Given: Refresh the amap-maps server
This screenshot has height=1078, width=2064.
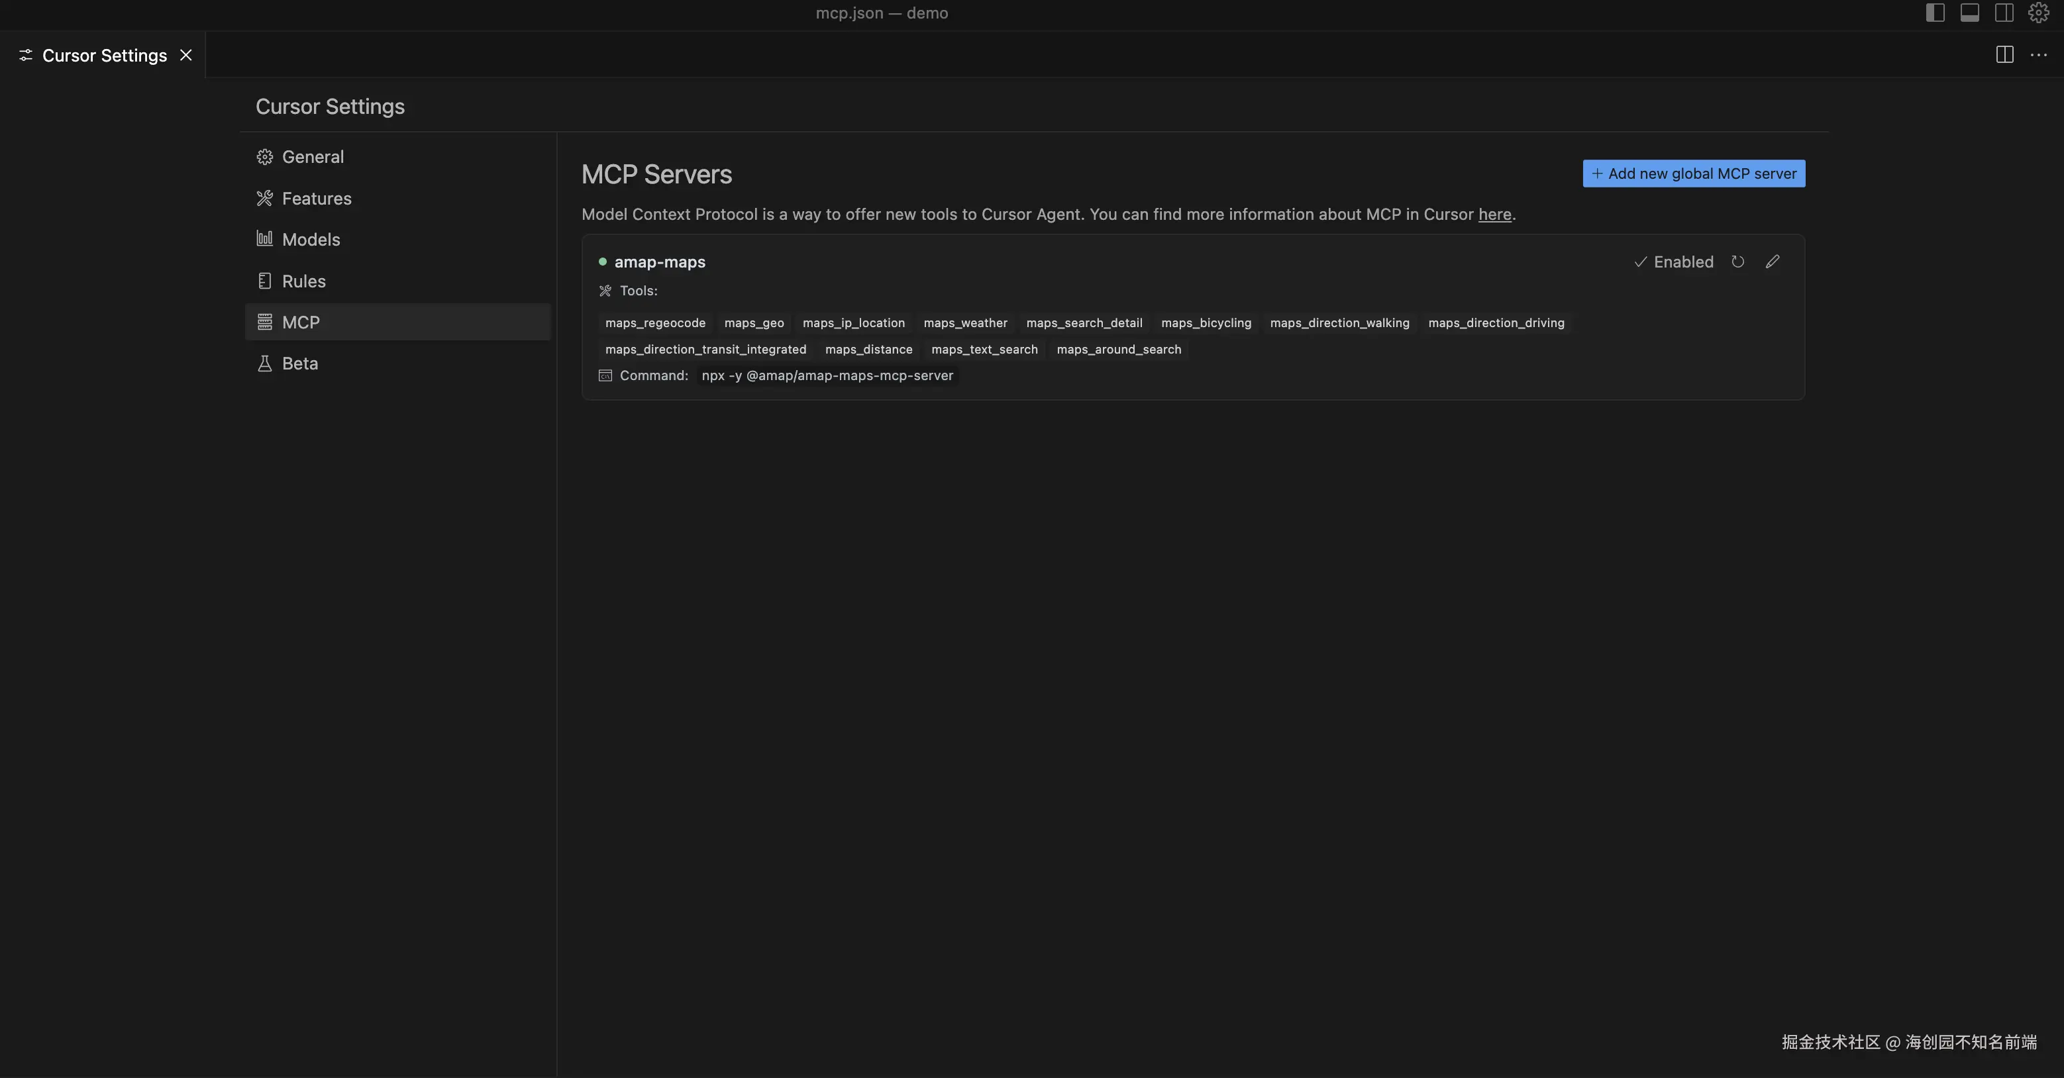Looking at the screenshot, I should 1738,262.
